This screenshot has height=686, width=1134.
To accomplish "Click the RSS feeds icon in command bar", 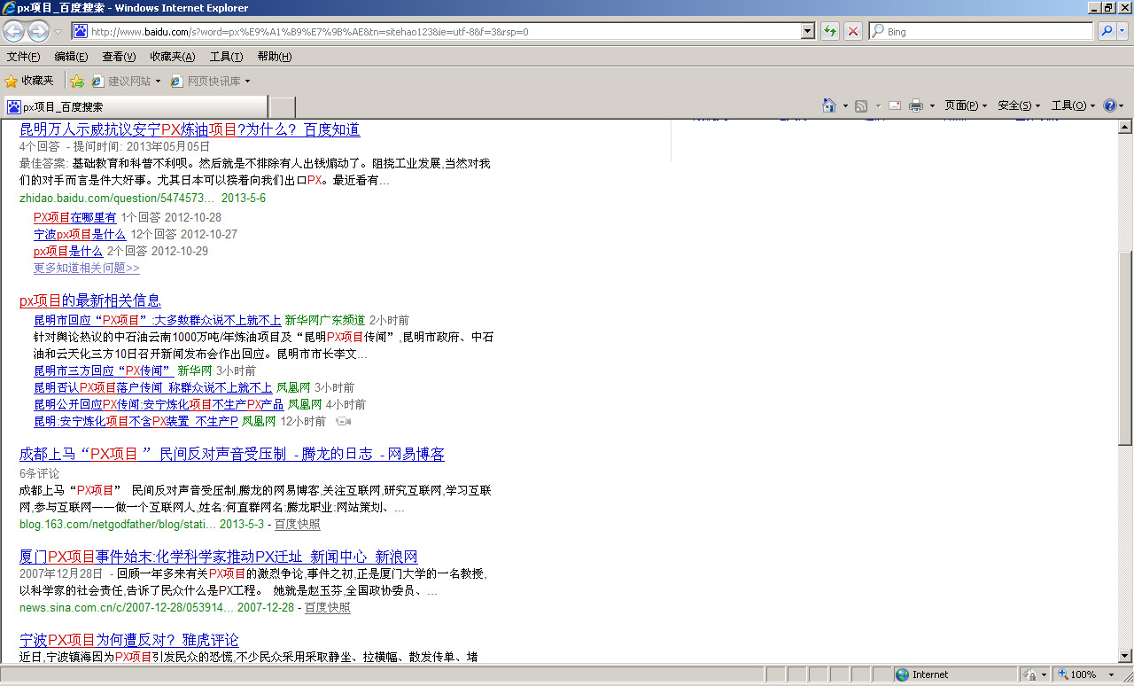I will click(861, 105).
